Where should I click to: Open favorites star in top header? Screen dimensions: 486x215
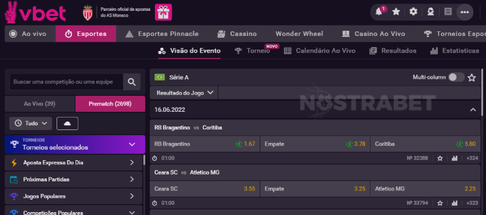pyautogui.click(x=396, y=12)
